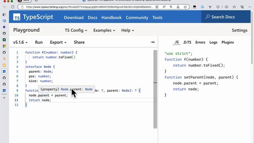
Task: Open the Work profile switcher
Action: pyautogui.click(x=24, y=1)
